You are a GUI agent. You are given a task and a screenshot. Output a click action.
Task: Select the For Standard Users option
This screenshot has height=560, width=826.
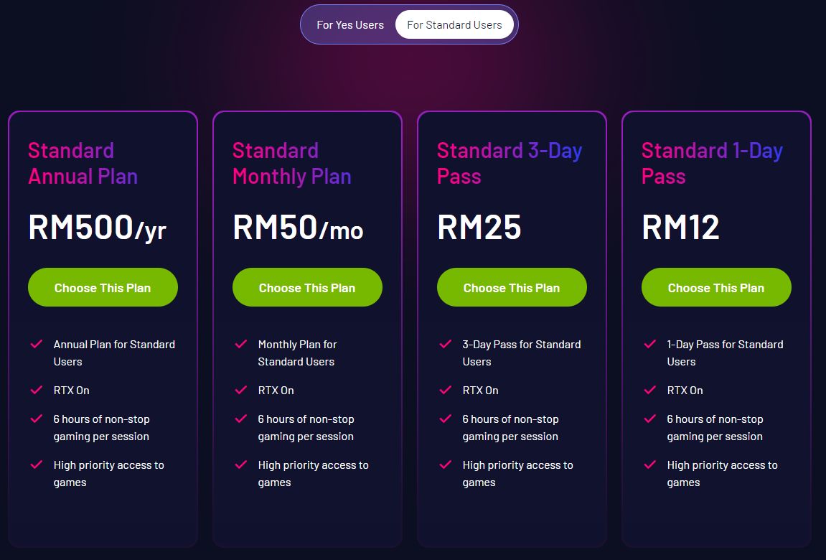454,24
